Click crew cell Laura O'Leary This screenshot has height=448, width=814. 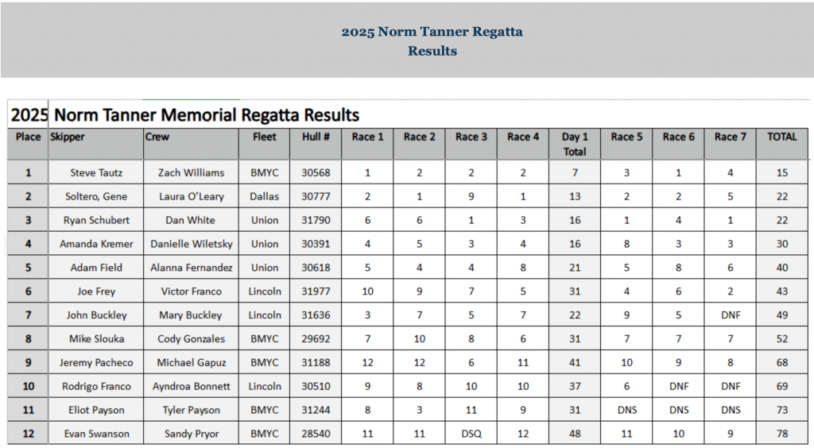point(191,196)
